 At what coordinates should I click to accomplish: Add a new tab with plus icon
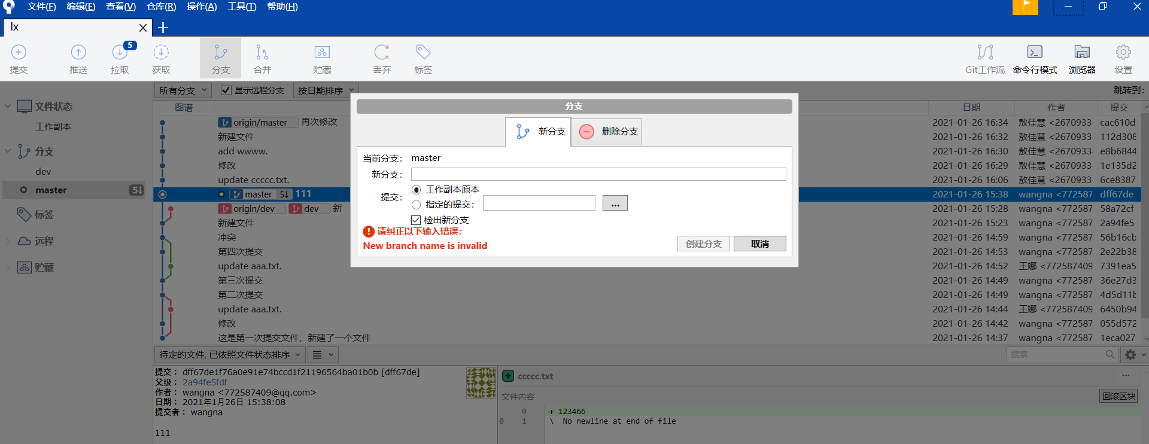(163, 28)
